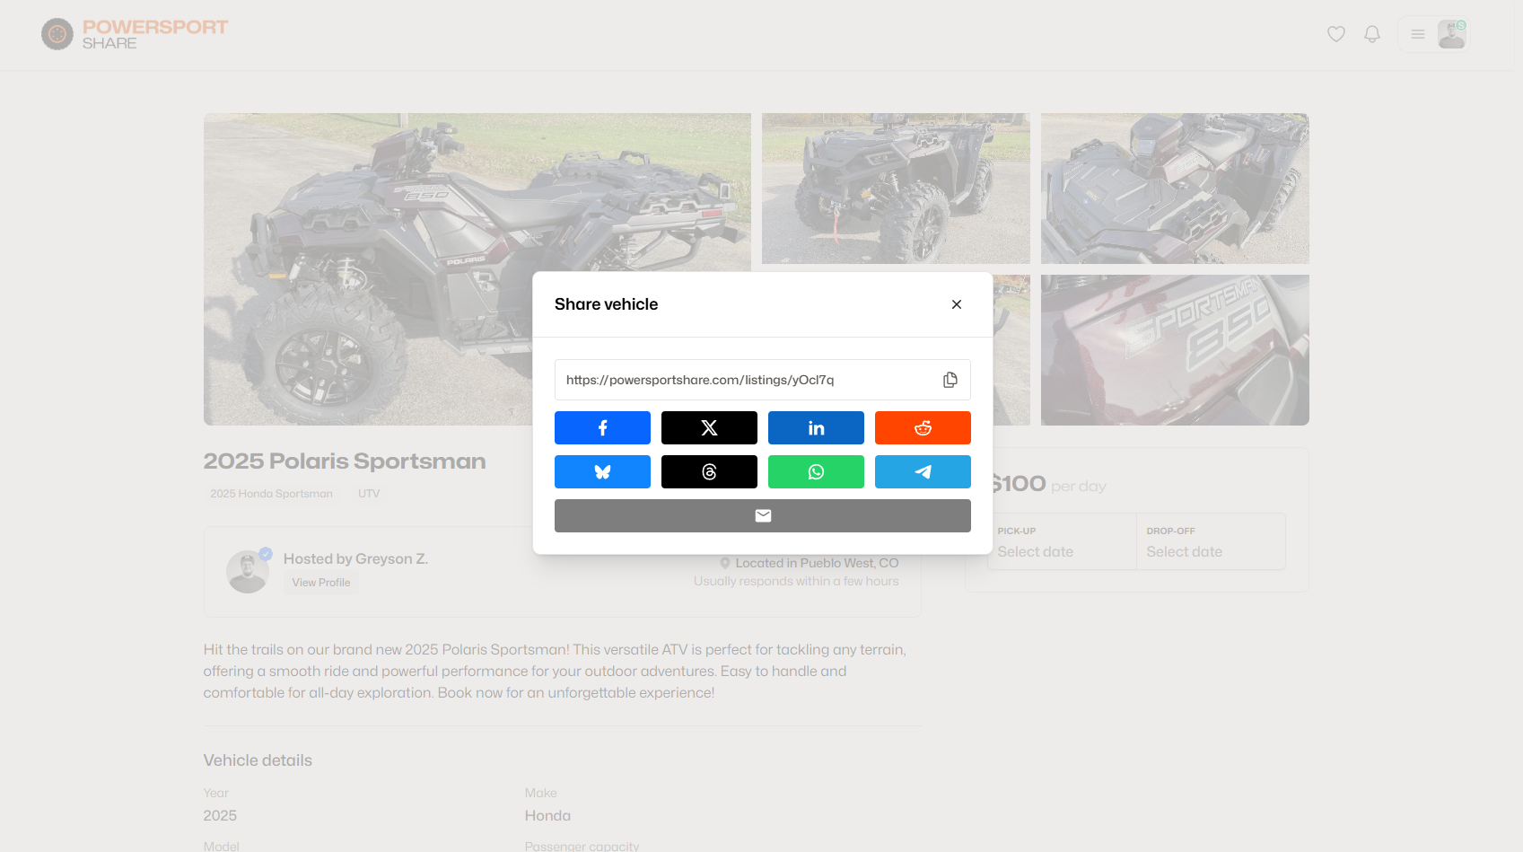1523x852 pixels.
Task: Open the drop-off date selector
Action: pyautogui.click(x=1212, y=541)
